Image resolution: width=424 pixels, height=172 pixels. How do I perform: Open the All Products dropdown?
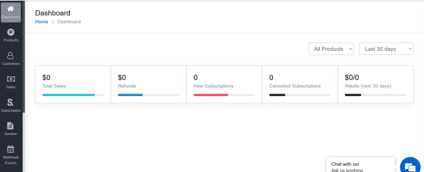coord(331,49)
